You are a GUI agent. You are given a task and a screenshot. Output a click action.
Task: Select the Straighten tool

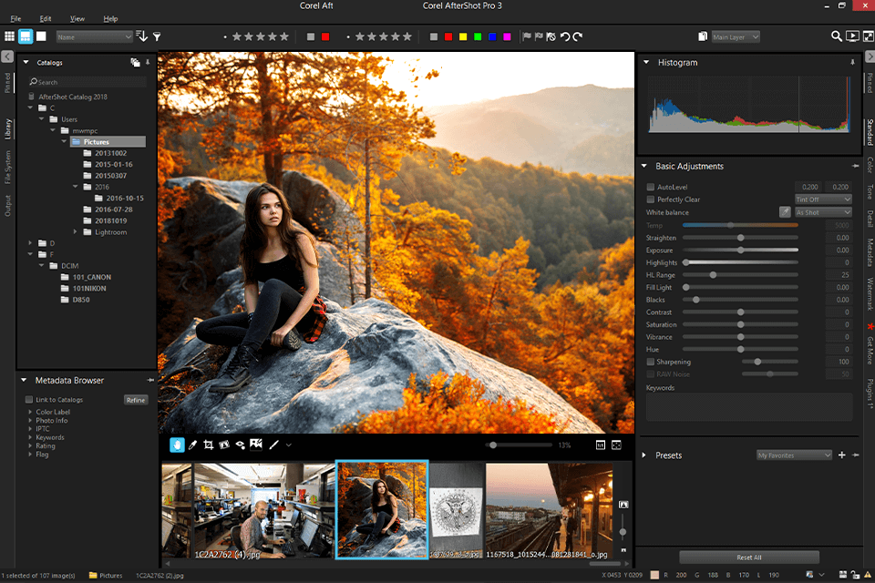tap(224, 445)
